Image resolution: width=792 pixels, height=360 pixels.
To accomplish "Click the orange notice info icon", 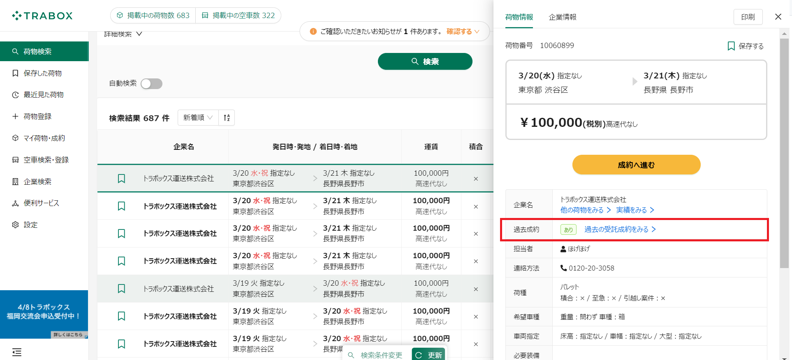I will pyautogui.click(x=313, y=32).
